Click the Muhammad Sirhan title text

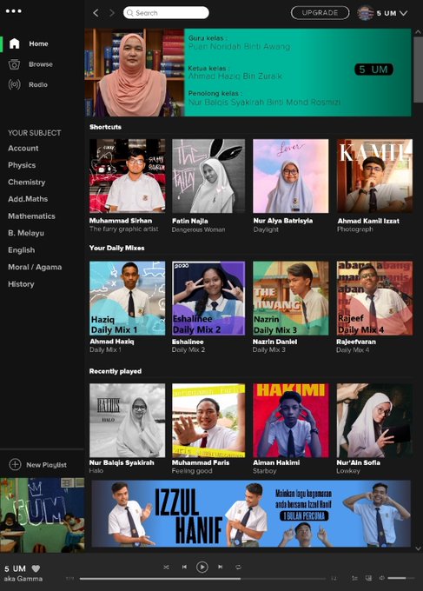(121, 221)
